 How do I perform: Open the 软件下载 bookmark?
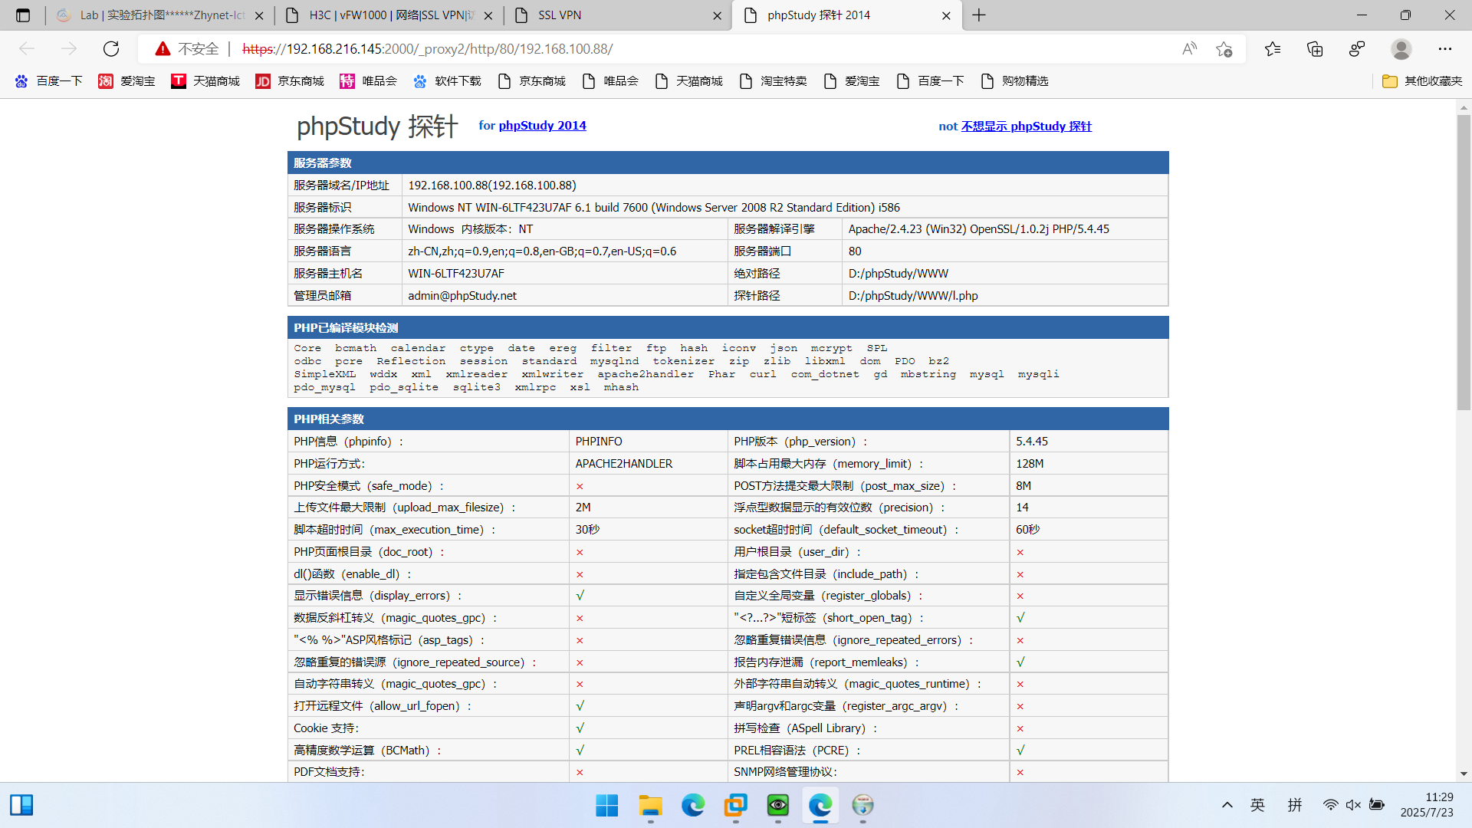pos(447,81)
